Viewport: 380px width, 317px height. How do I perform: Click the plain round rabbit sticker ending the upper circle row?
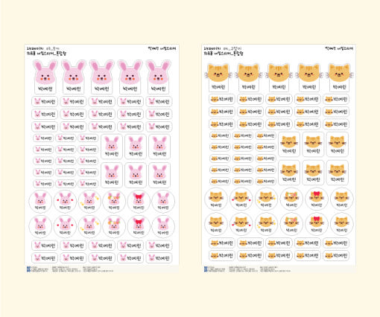point(163,202)
